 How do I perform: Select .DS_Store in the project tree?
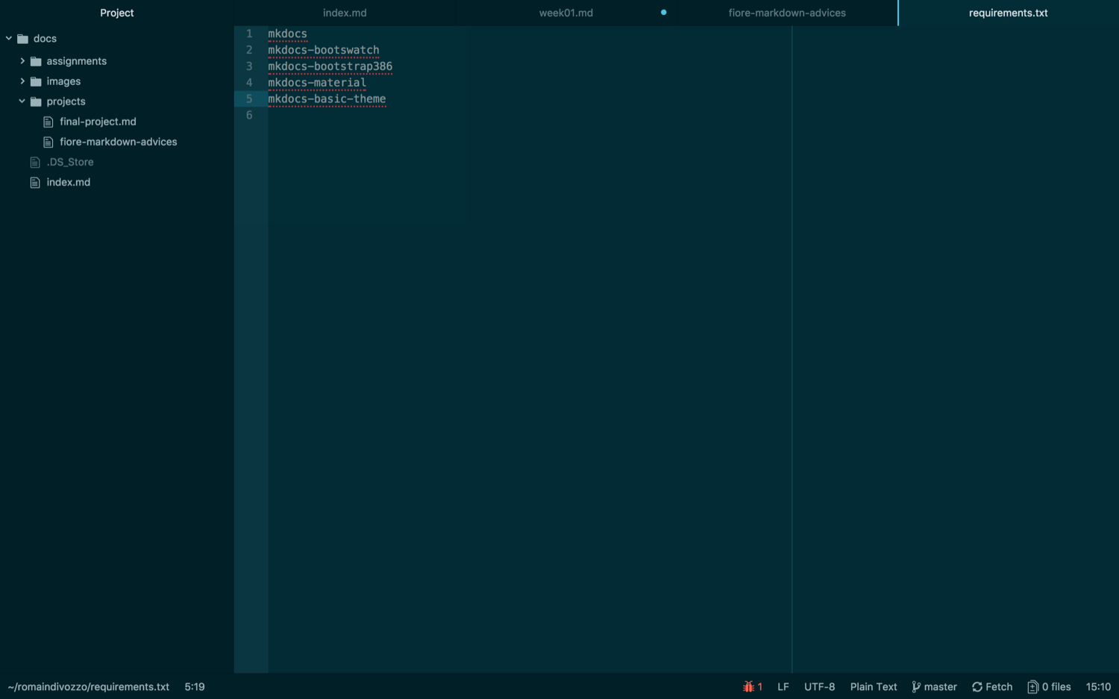pos(70,162)
